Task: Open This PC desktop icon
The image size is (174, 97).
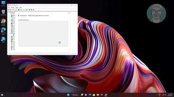Action: click(x=3, y=4)
